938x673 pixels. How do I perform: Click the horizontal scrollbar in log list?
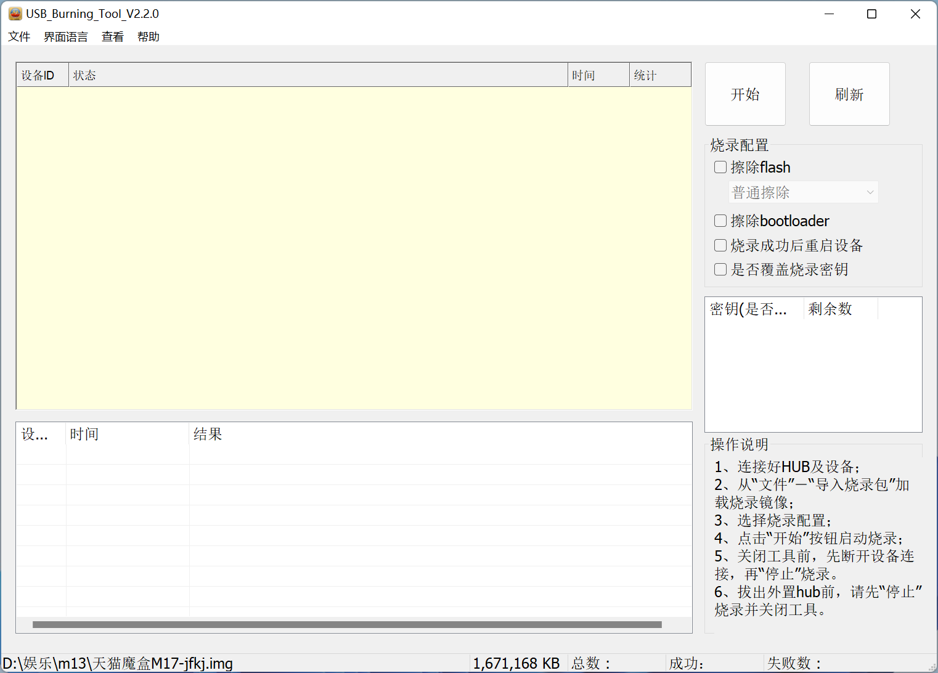[347, 624]
